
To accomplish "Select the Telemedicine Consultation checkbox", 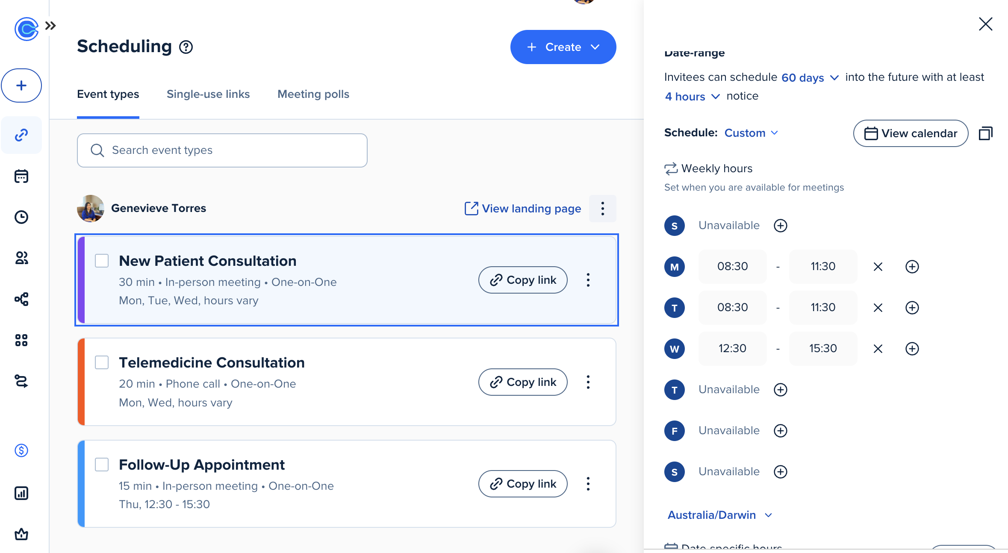I will coord(102,362).
